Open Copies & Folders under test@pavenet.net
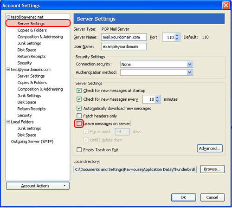 pos(32,30)
